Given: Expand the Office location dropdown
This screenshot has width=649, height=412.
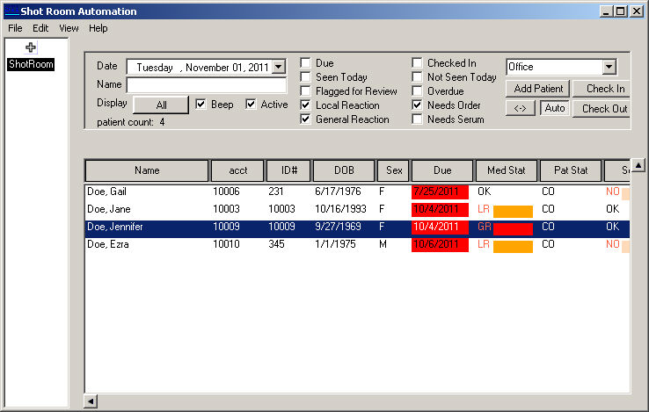Looking at the screenshot, I should coord(609,67).
